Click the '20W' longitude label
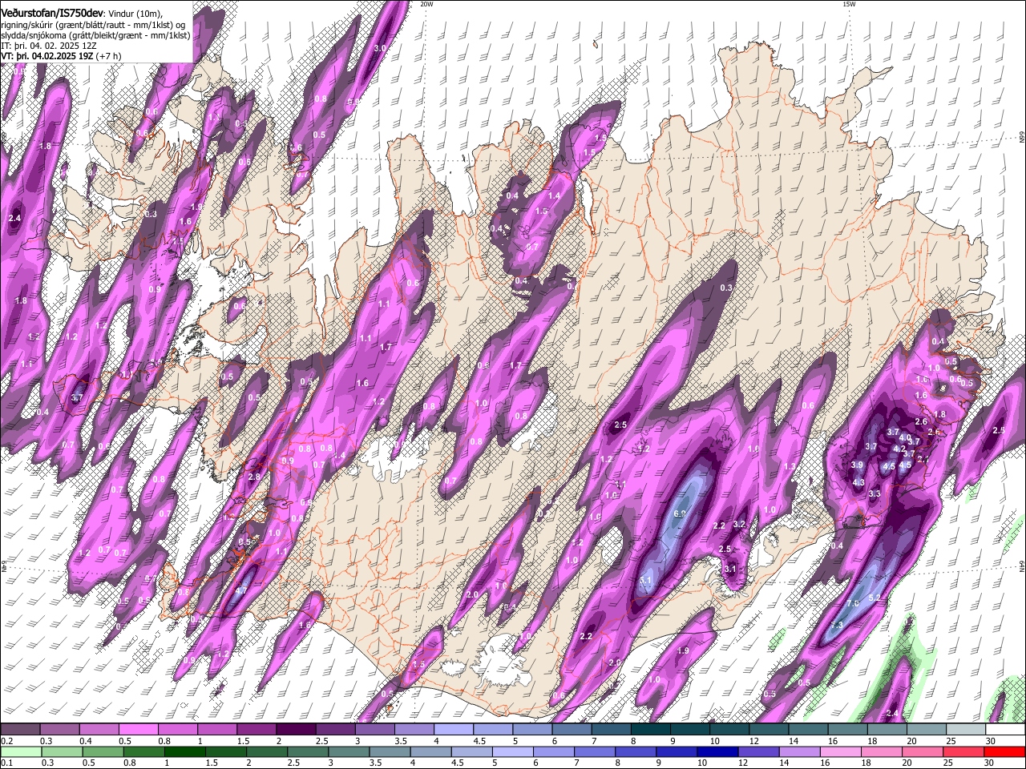The height and width of the screenshot is (769, 1026). point(426,4)
